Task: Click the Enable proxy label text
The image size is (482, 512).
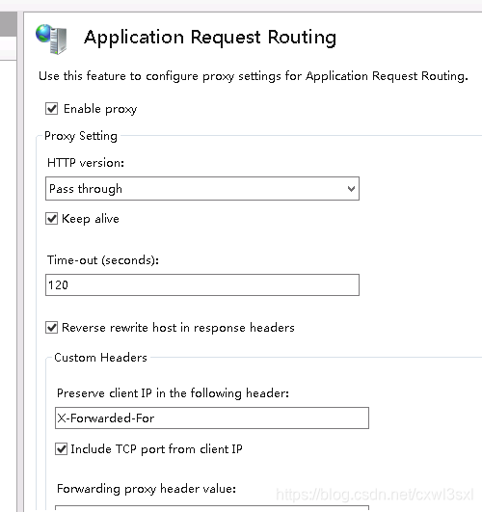Action: (100, 109)
